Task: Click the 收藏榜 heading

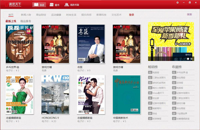Action: coord(177,67)
